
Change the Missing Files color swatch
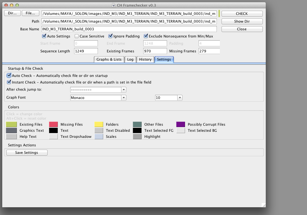[53, 125]
